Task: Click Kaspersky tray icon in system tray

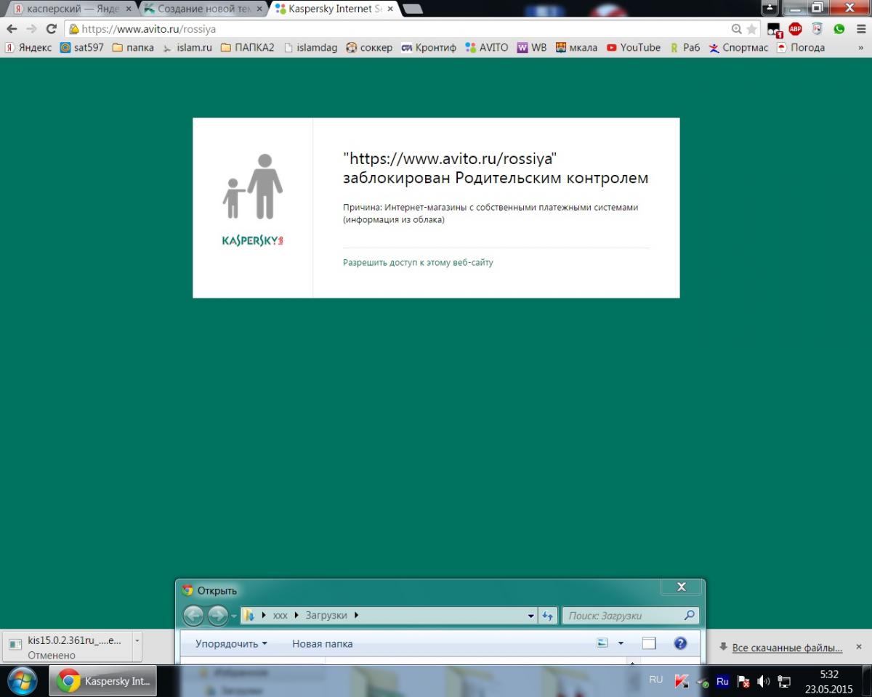Action: [681, 681]
